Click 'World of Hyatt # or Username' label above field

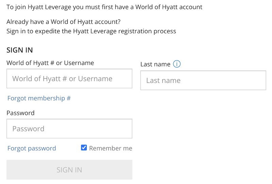click(50, 63)
